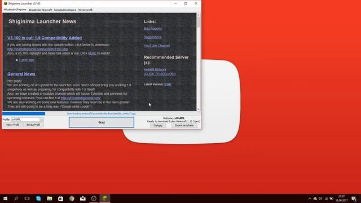Click the blue download progress bar

coord(24,113)
